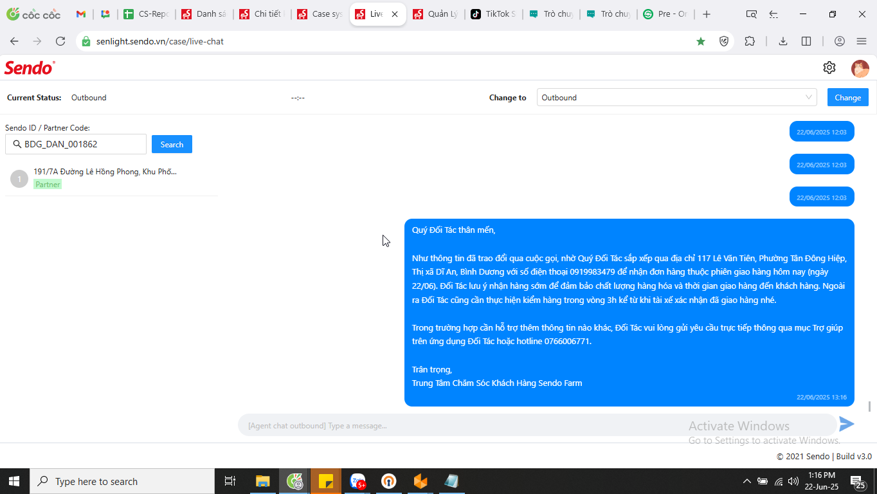Open the Sendo settings gear icon
This screenshot has height=494, width=877.
click(829, 68)
